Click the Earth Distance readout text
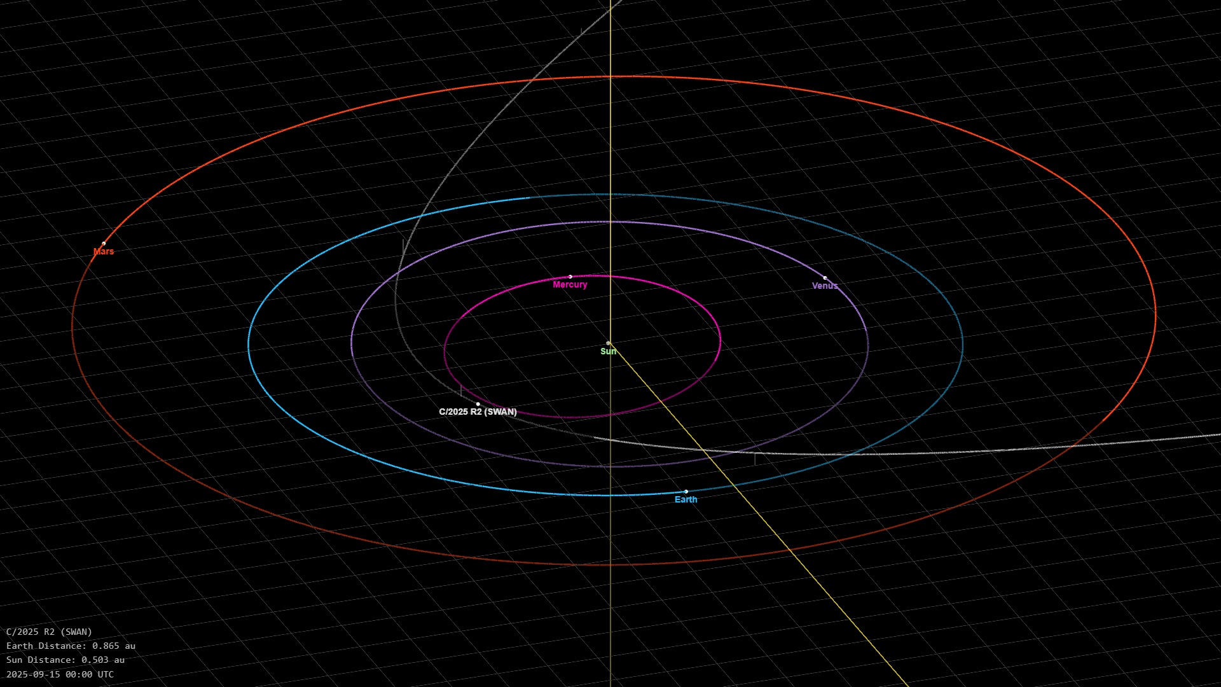Screen dimensions: 1221x687 71,646
